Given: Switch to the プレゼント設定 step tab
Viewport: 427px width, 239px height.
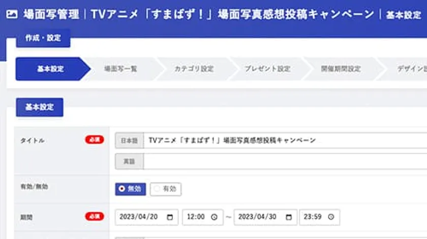Looking at the screenshot, I should point(267,69).
